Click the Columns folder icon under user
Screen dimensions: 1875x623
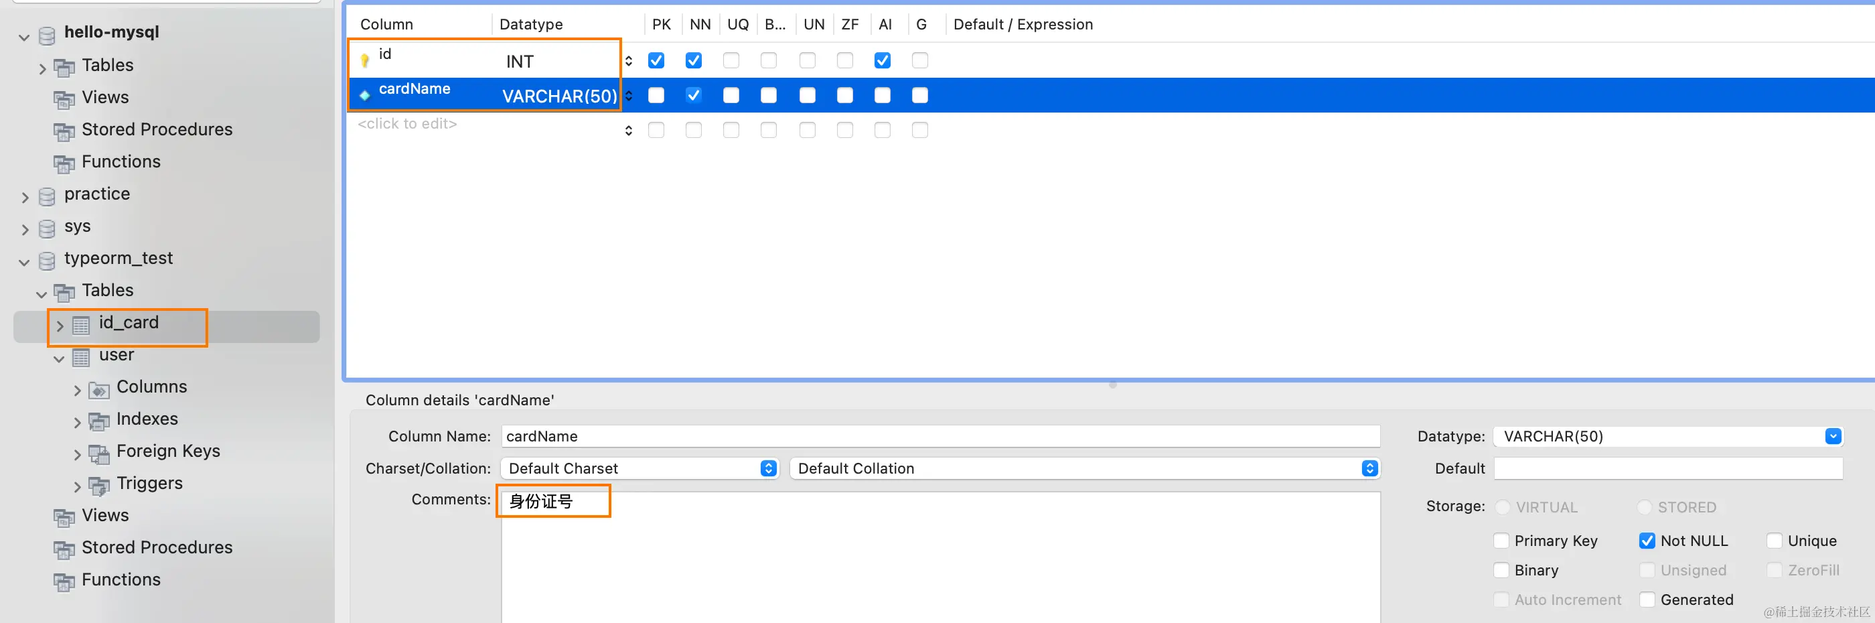pos(99,389)
